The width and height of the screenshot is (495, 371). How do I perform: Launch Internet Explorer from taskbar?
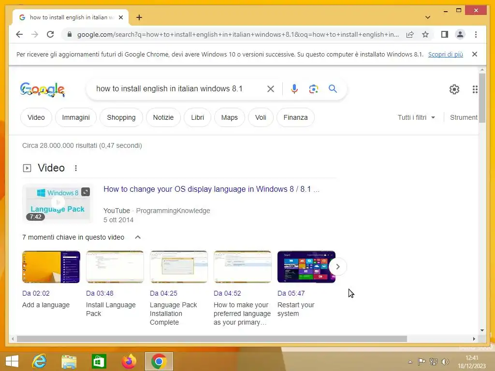(x=40, y=361)
